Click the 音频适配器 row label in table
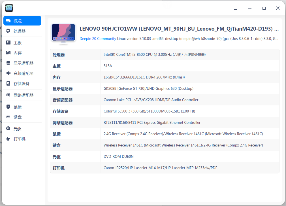Screen dimensions: 286x206 (x=63, y=100)
